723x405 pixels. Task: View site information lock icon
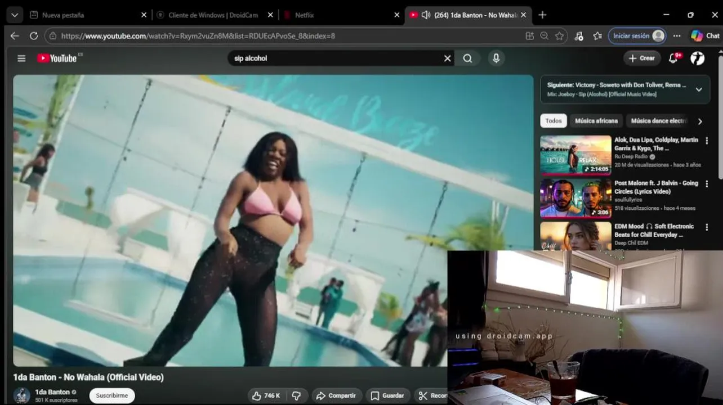[53, 35]
